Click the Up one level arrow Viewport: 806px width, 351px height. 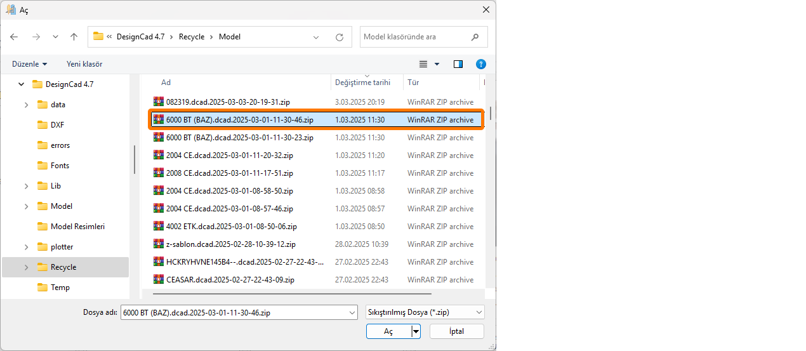(x=74, y=37)
